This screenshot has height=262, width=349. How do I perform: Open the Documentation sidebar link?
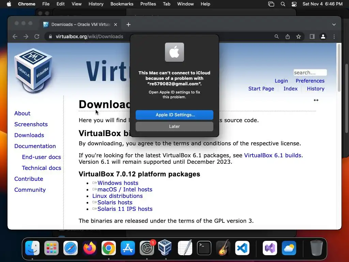[x=35, y=146]
